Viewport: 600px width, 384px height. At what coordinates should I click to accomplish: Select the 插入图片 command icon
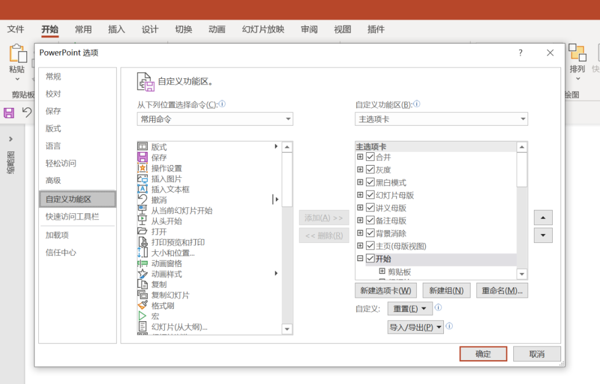[x=142, y=178]
